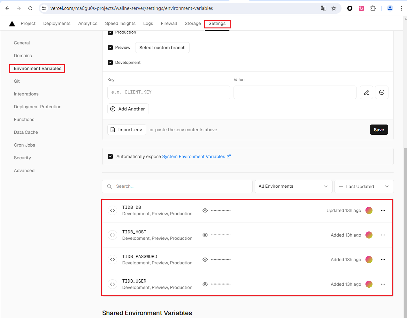
Task: Open Data Cache in the sidebar
Action: click(26, 132)
